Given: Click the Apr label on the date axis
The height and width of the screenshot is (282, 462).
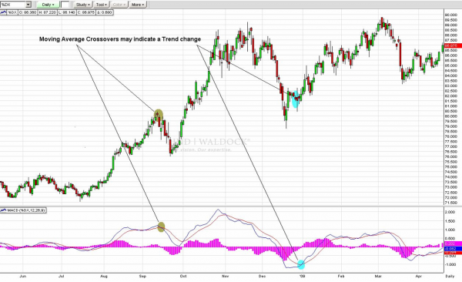Looking at the screenshot, I should click(x=418, y=277).
